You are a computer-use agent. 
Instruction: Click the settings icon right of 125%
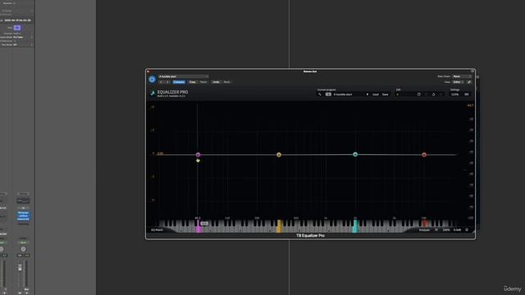pyautogui.click(x=467, y=95)
